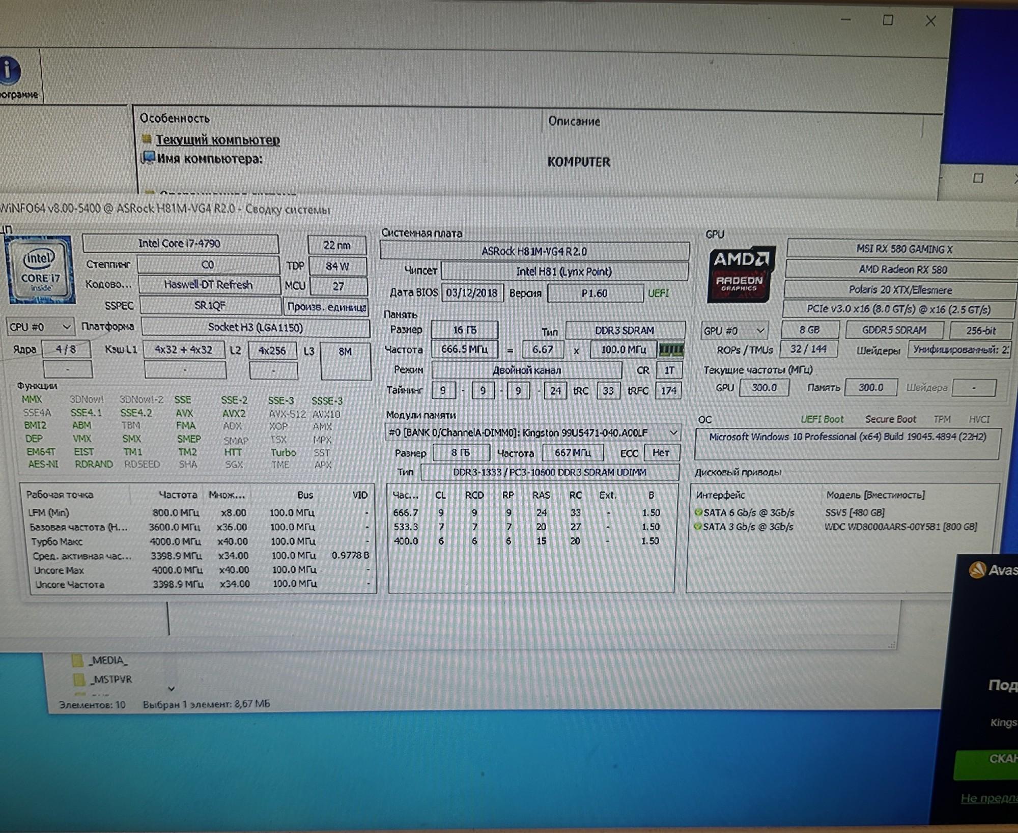The image size is (1018, 833).
Task: Click the green 'СКАН' button in Avast
Action: click(x=985, y=764)
